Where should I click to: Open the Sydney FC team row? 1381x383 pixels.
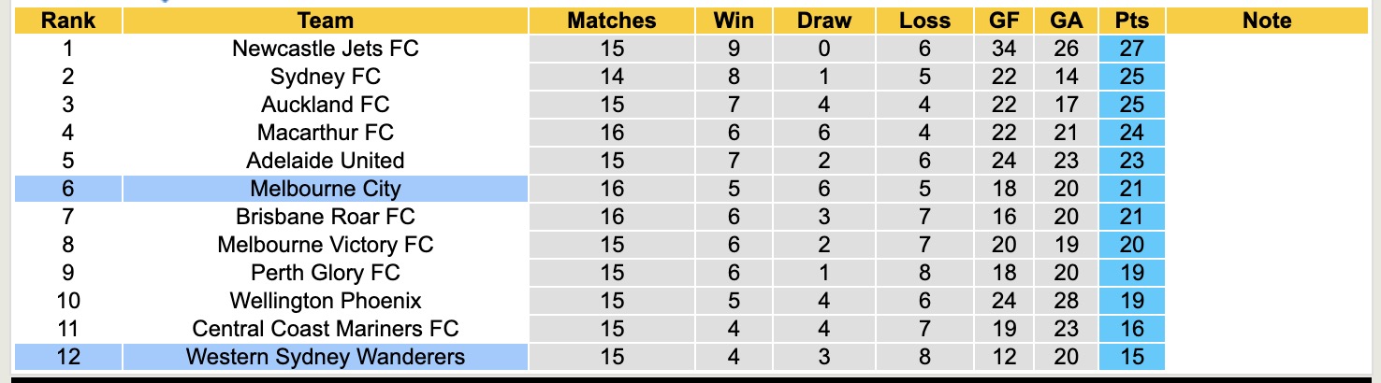click(325, 77)
